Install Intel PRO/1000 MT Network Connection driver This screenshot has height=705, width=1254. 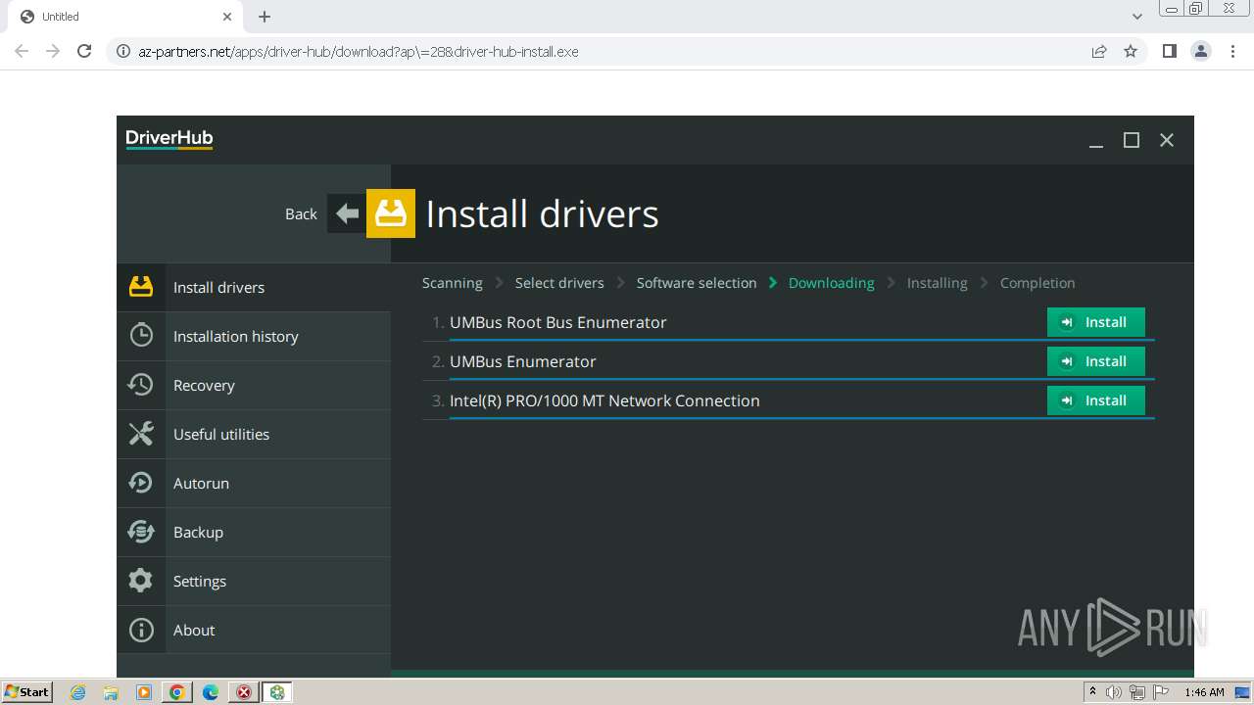coord(1095,400)
